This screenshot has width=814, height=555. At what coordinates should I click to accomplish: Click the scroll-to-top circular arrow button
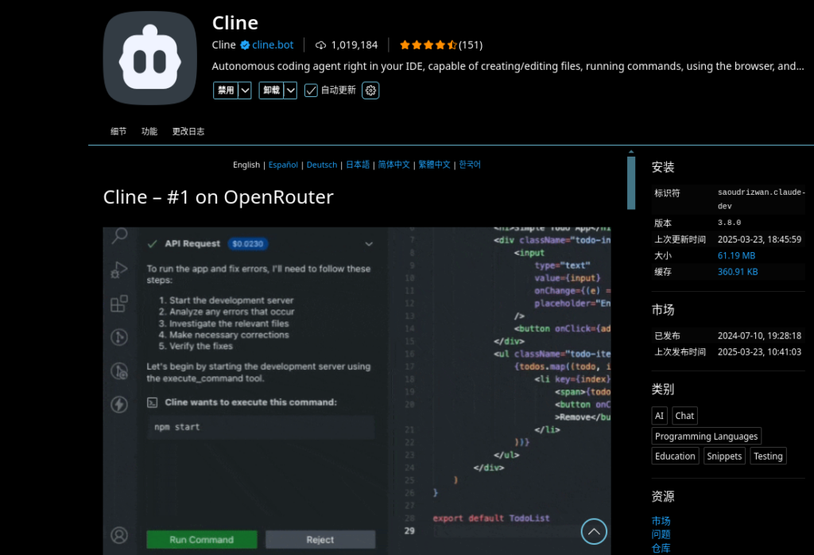coord(594,531)
